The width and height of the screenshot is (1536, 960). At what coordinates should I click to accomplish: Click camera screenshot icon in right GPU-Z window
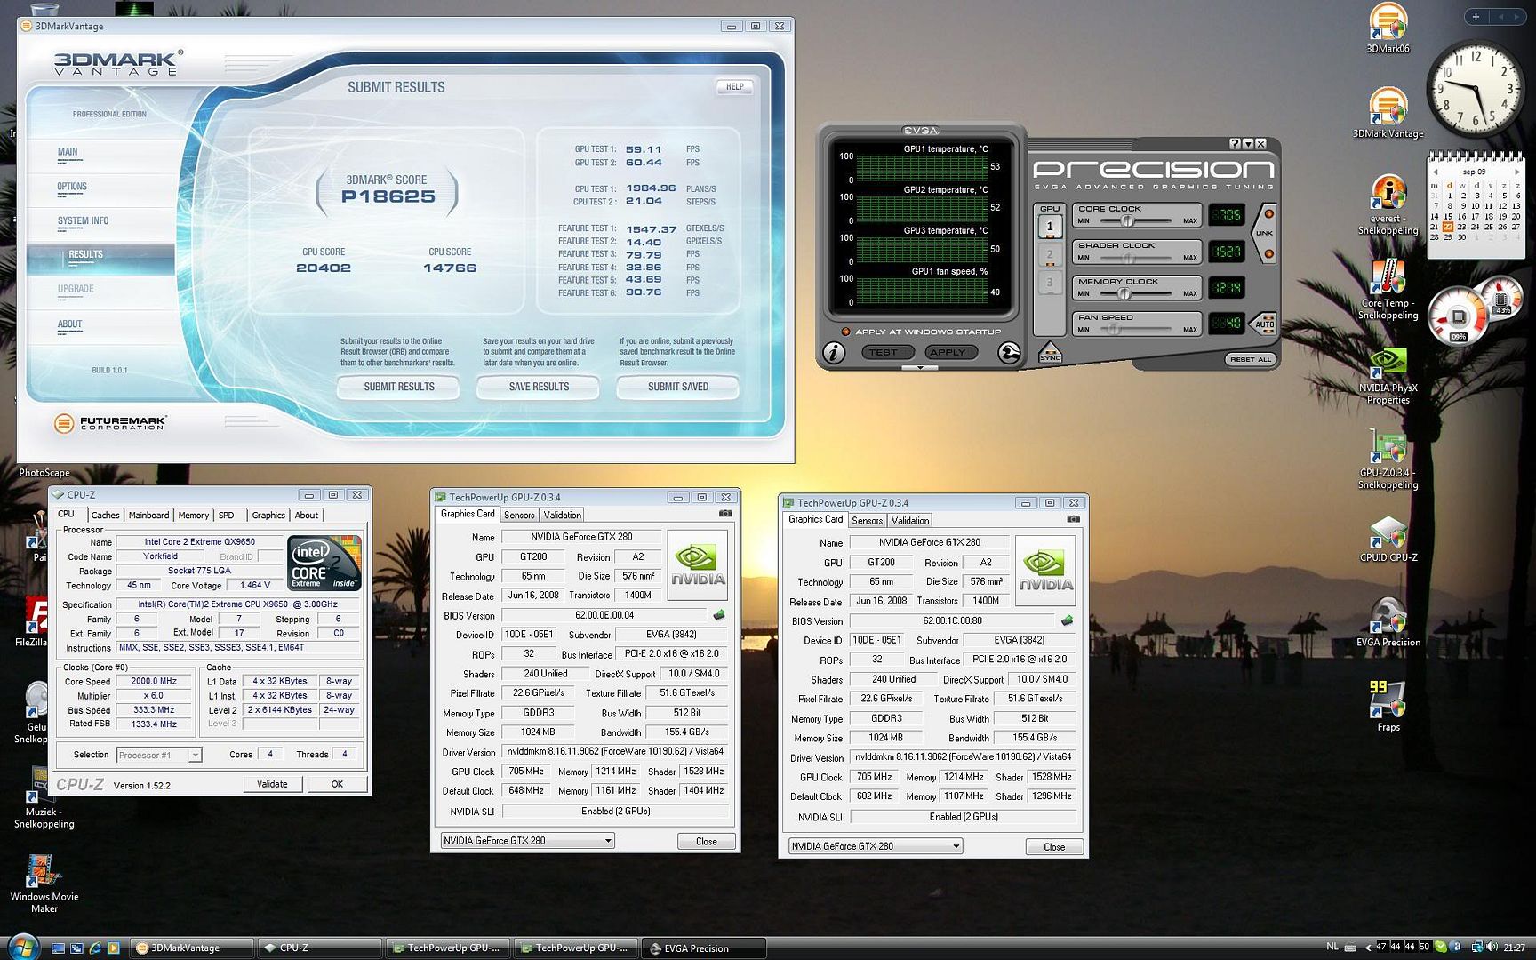(1074, 519)
